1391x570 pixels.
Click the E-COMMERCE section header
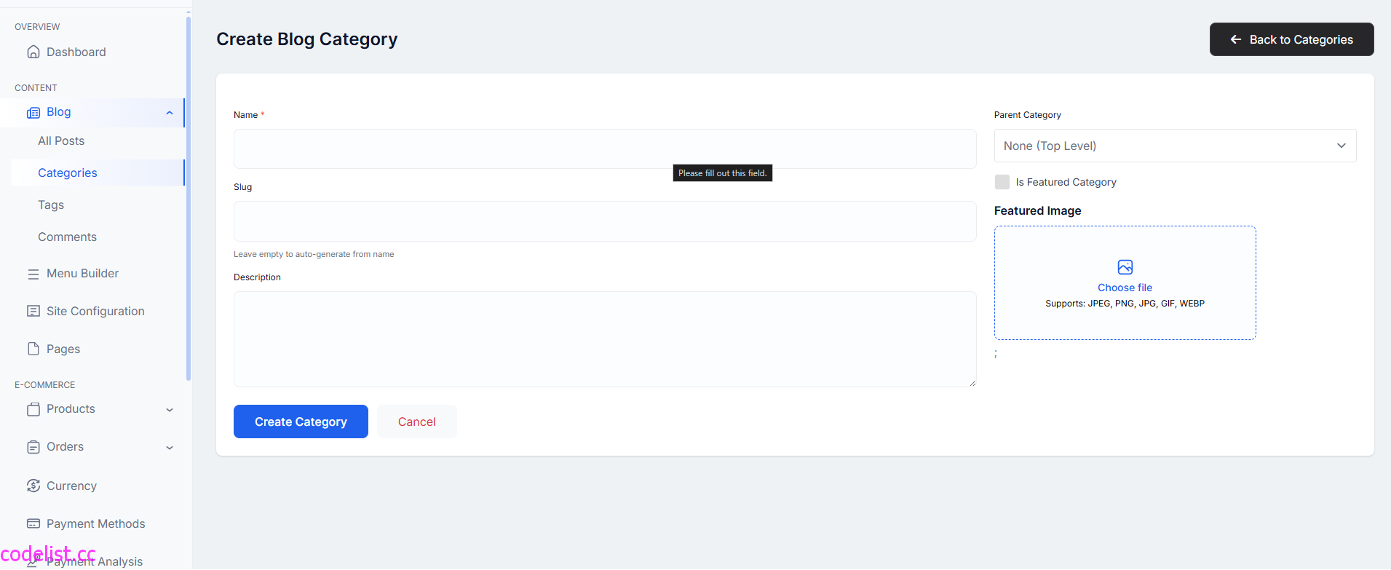pyautogui.click(x=45, y=385)
